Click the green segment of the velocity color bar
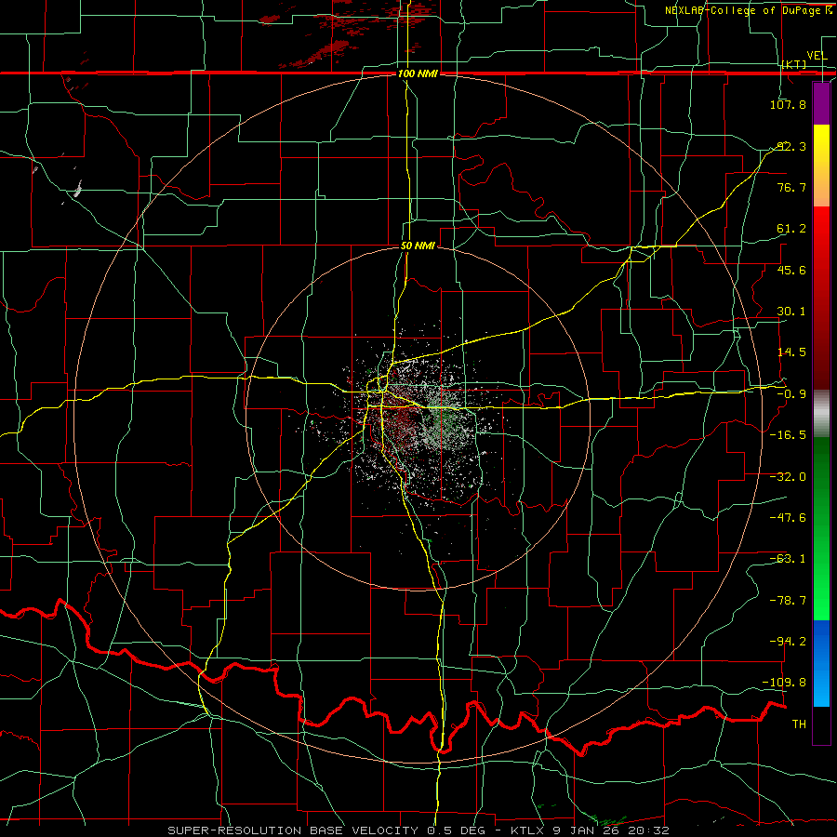 click(x=821, y=528)
